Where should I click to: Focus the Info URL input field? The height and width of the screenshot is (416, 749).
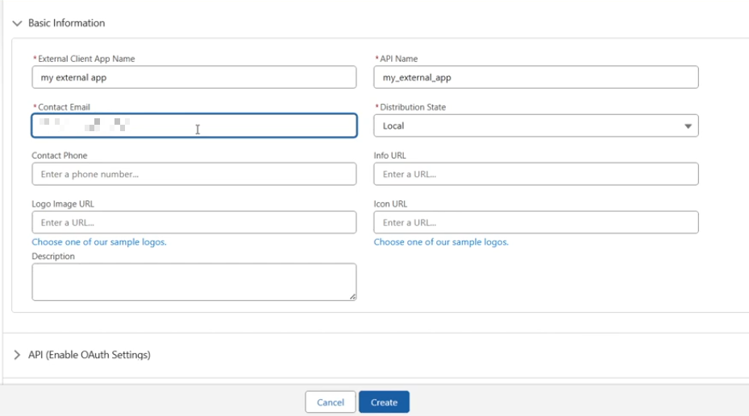tap(535, 174)
